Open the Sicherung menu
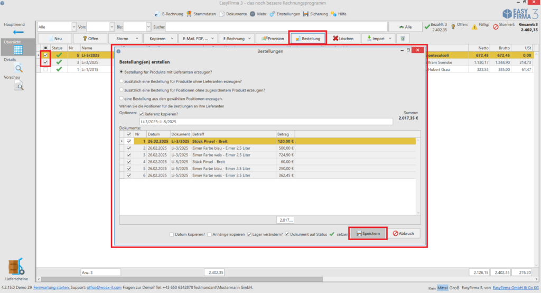541x293 pixels. (x=315, y=14)
